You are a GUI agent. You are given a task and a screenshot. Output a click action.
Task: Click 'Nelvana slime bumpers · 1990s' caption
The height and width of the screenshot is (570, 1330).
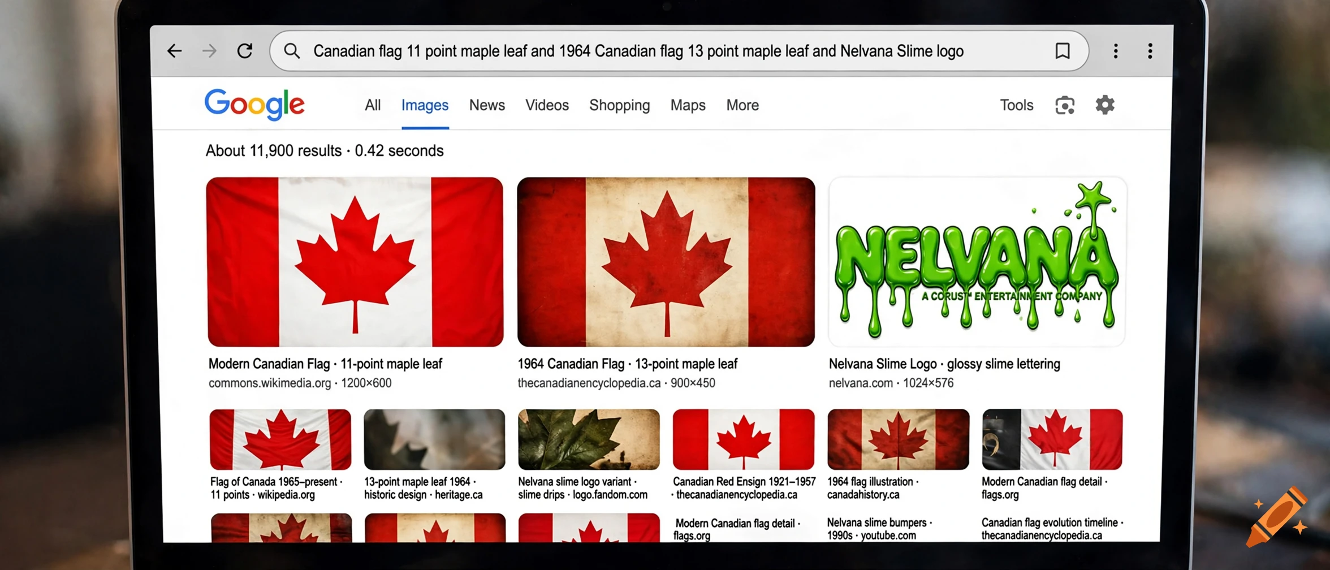[879, 529]
